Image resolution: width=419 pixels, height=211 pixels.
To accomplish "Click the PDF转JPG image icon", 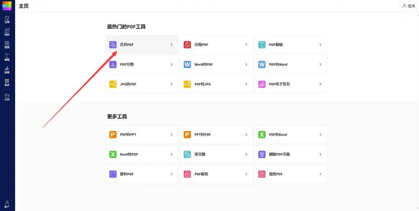I will click(x=187, y=84).
